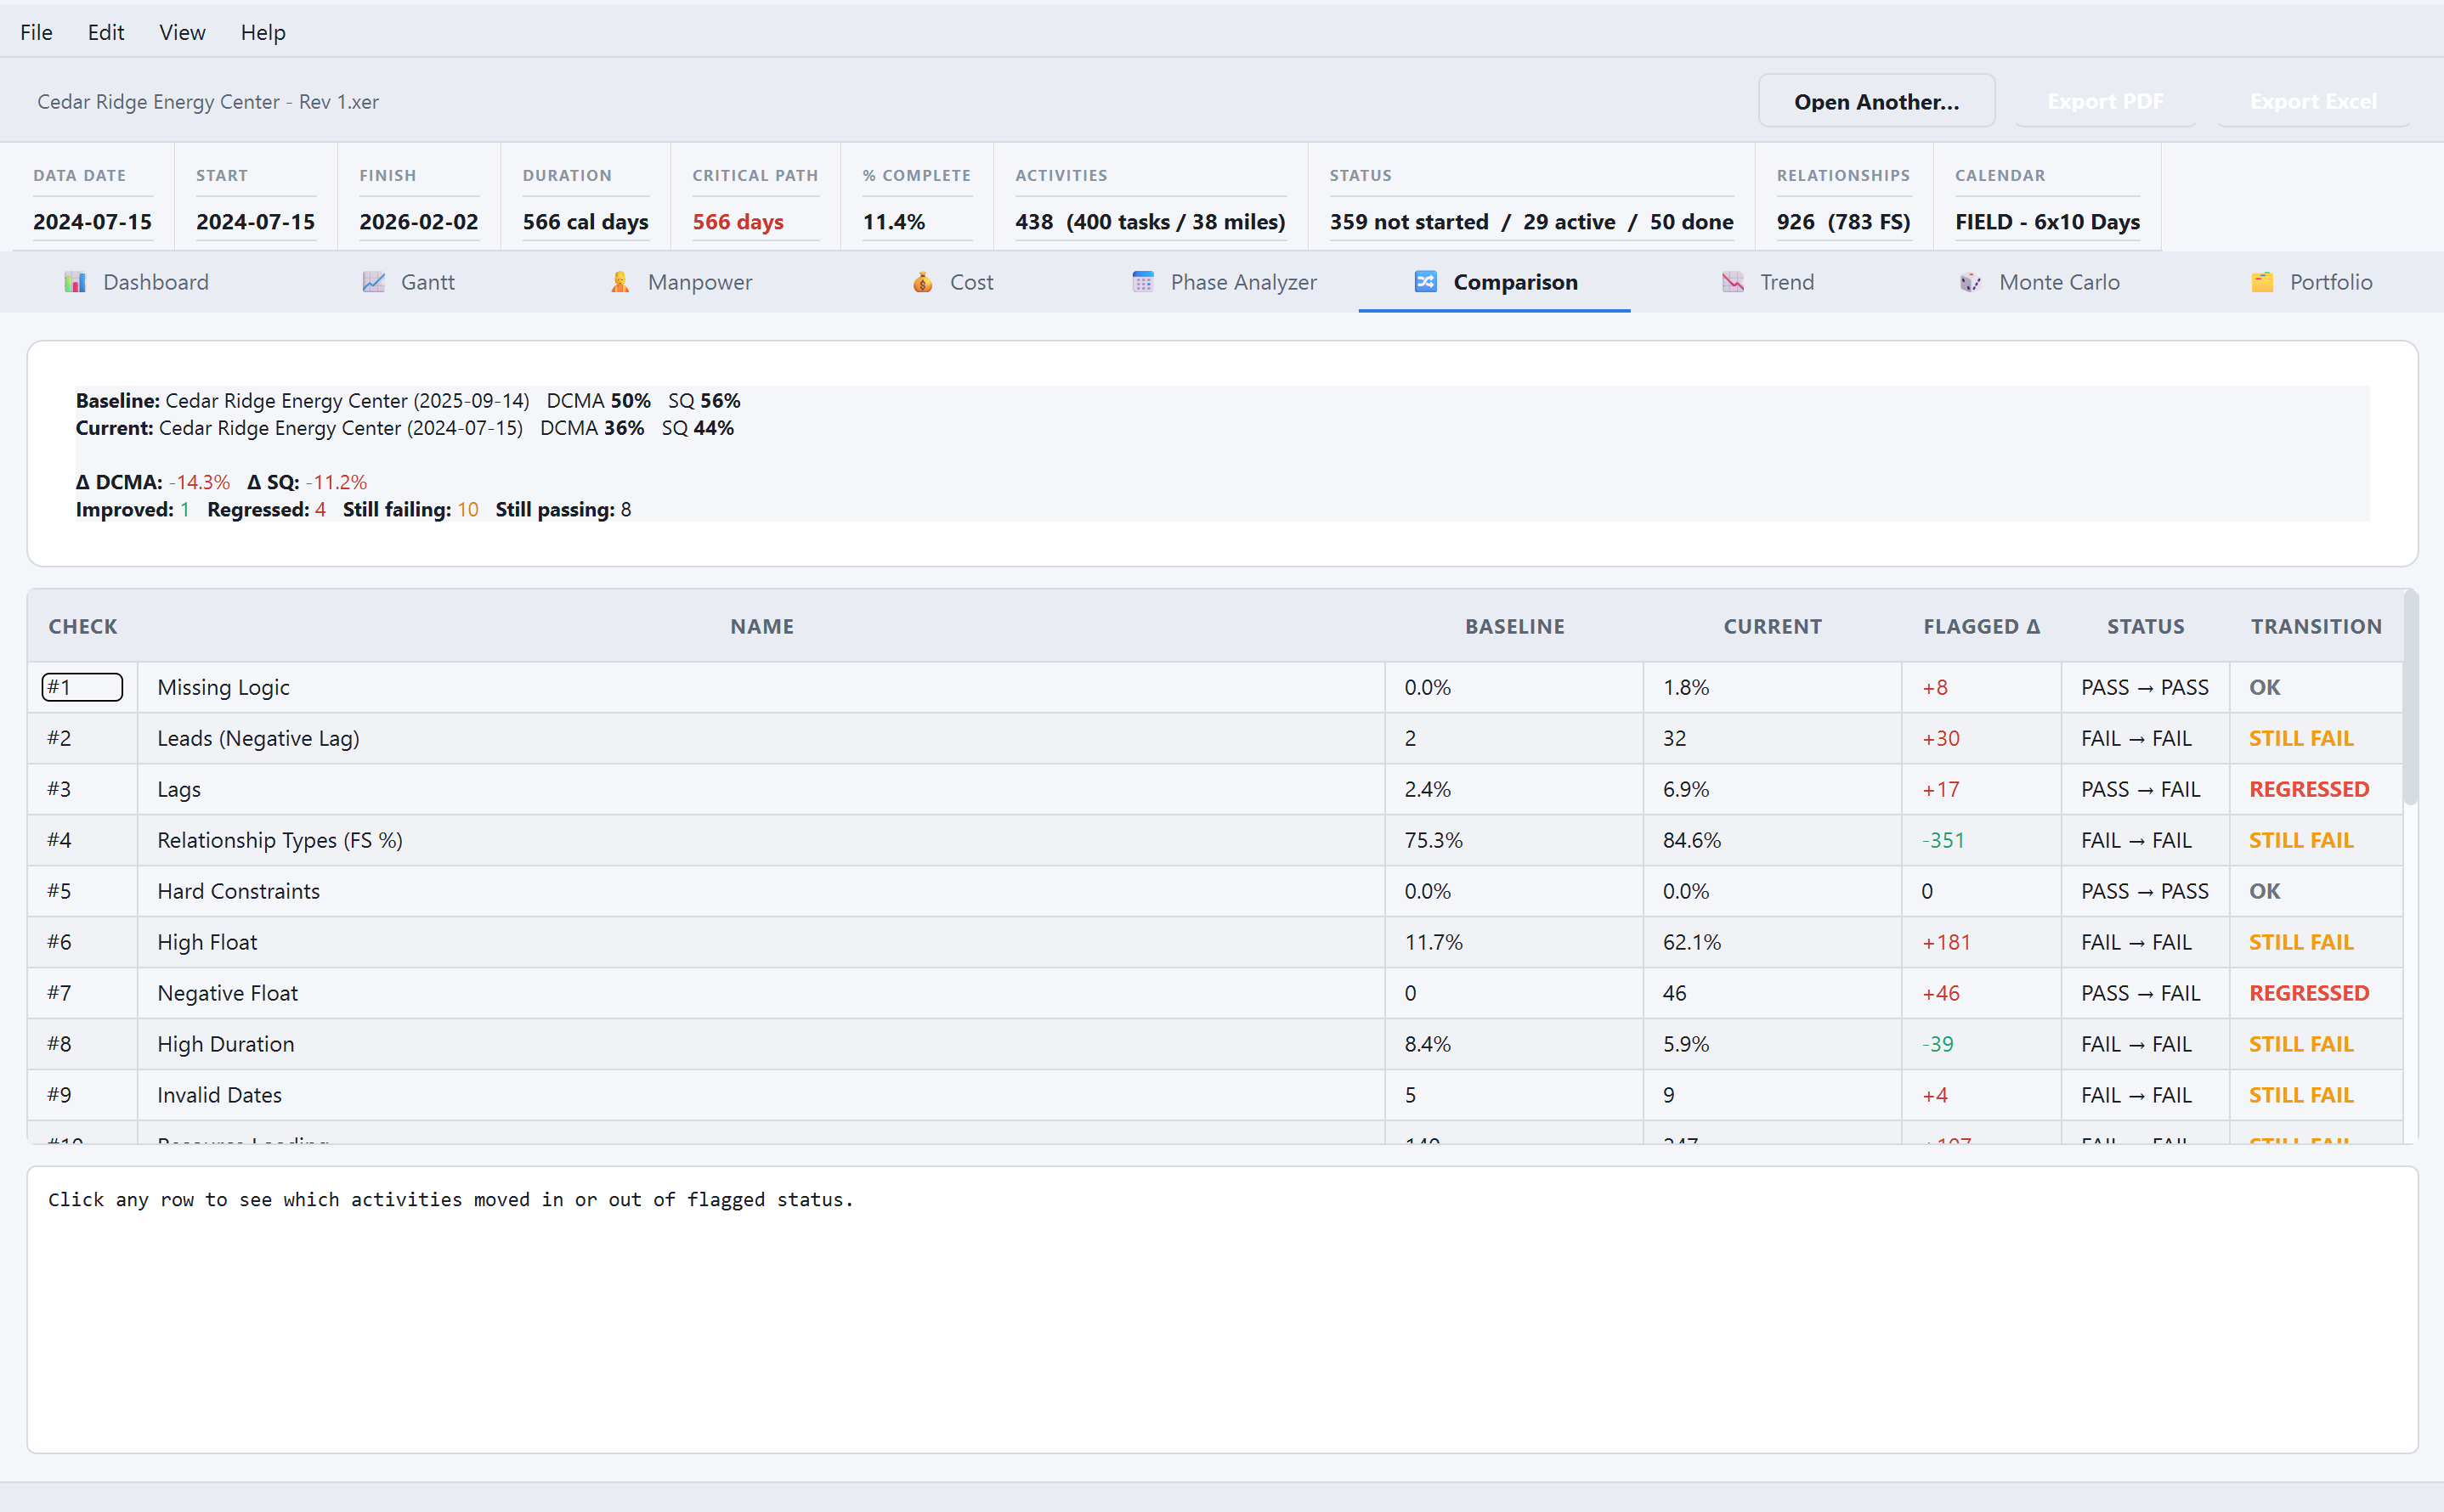The width and height of the screenshot is (2444, 1512).
Task: Sort by the NAME column header
Action: point(761,626)
